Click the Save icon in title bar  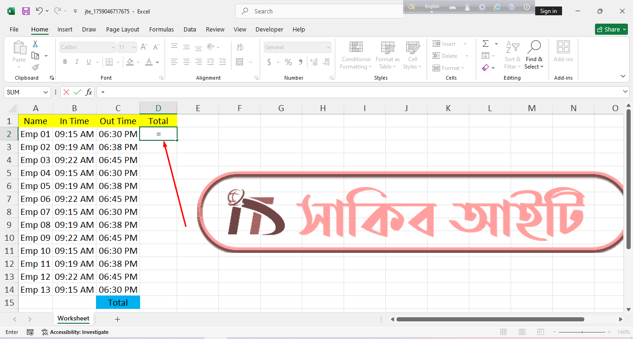click(x=26, y=11)
